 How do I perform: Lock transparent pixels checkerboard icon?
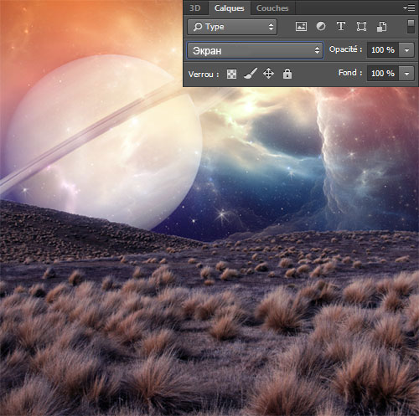point(231,74)
